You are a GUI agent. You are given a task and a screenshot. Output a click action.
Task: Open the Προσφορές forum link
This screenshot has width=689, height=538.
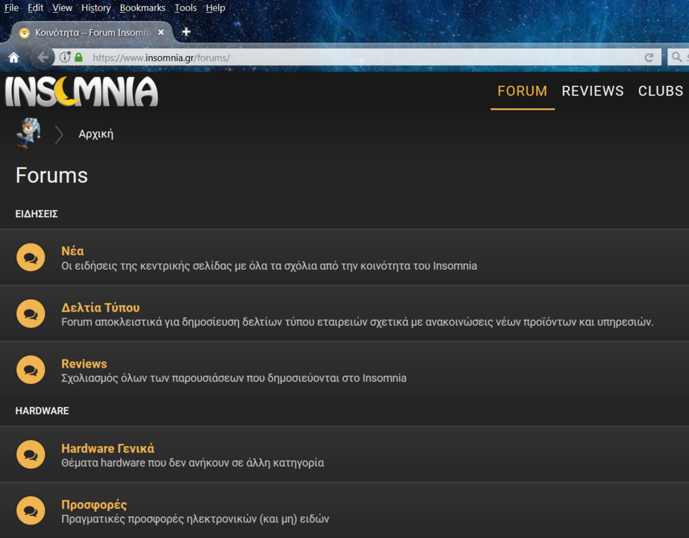click(x=94, y=504)
